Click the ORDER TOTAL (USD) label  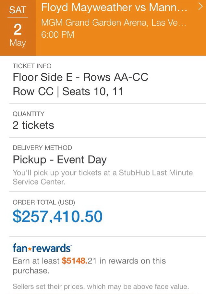44,202
